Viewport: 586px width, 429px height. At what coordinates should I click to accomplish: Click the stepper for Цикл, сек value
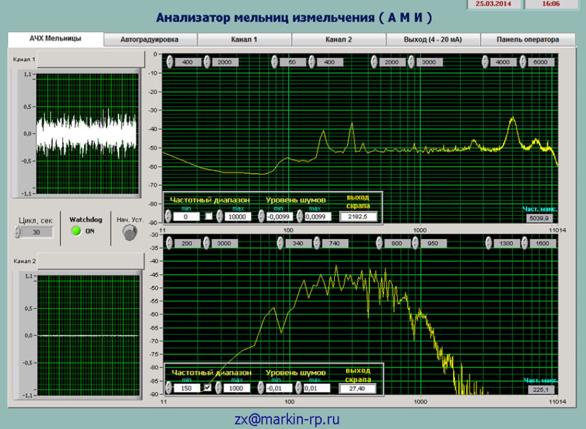coord(18,232)
